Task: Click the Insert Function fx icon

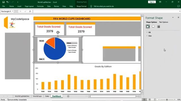Action: 30,11
